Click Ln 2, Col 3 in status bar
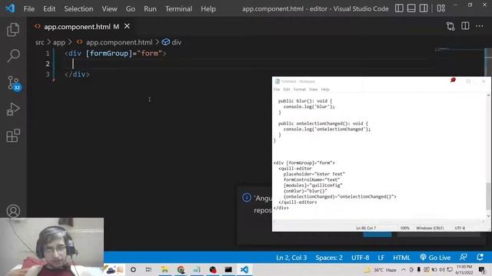 point(291,258)
